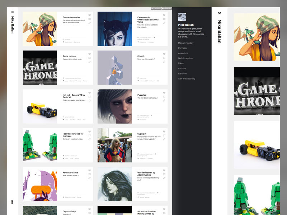287x215 pixels.
Task: Like the Hot rod Banana V8 post
Action: 89,93
